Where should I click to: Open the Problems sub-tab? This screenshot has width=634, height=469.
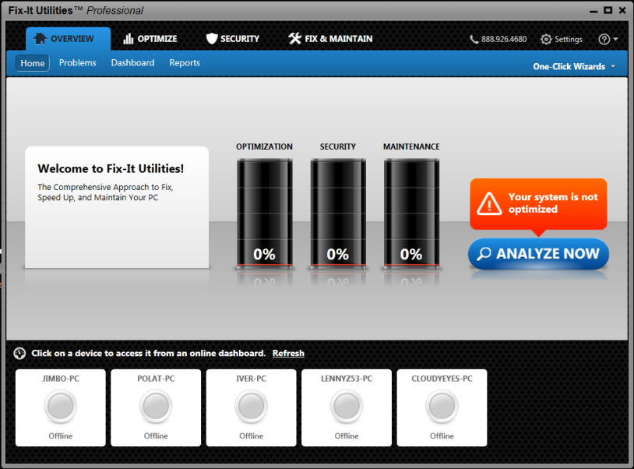click(x=78, y=62)
